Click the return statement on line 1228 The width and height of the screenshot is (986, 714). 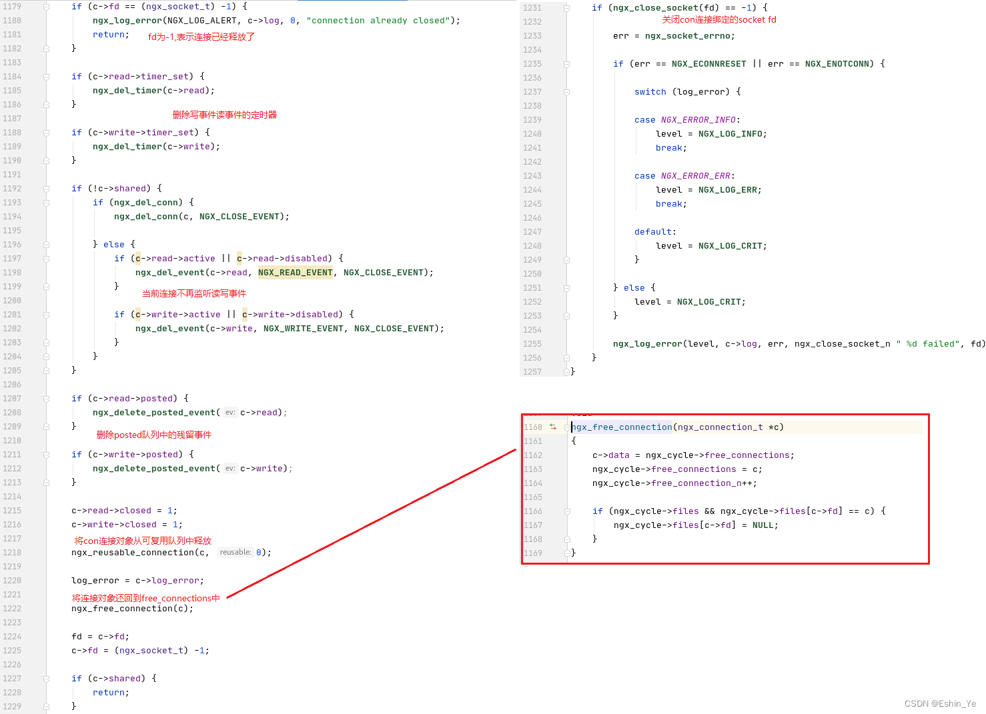tap(111, 693)
